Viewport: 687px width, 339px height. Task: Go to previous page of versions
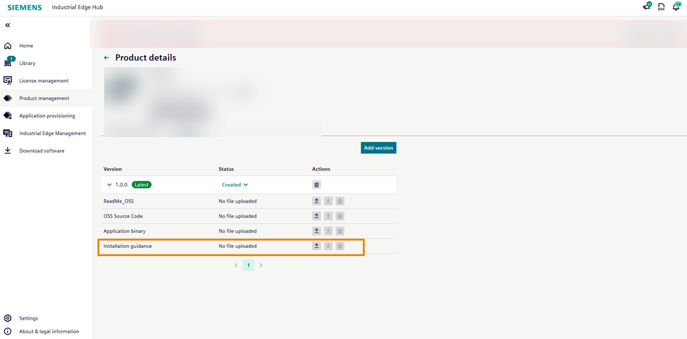[236, 265]
